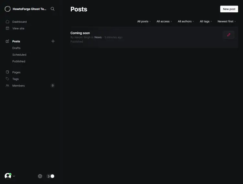Screen dimensions: 243x184
Task: Click the Members count badge 0
Action: coord(52,86)
